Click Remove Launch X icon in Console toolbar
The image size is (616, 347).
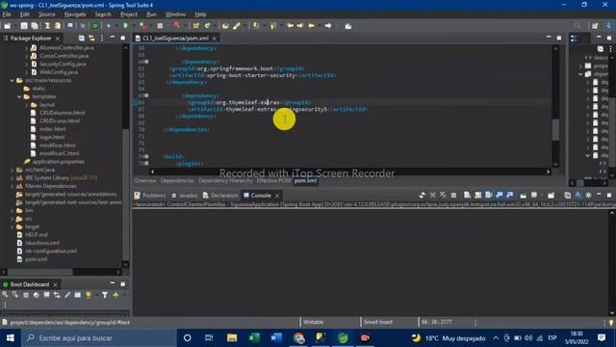432,195
